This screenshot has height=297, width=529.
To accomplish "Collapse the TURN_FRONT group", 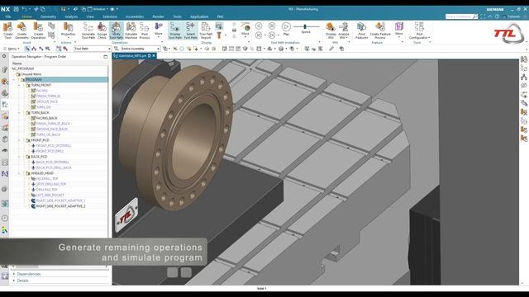I will 19,85.
